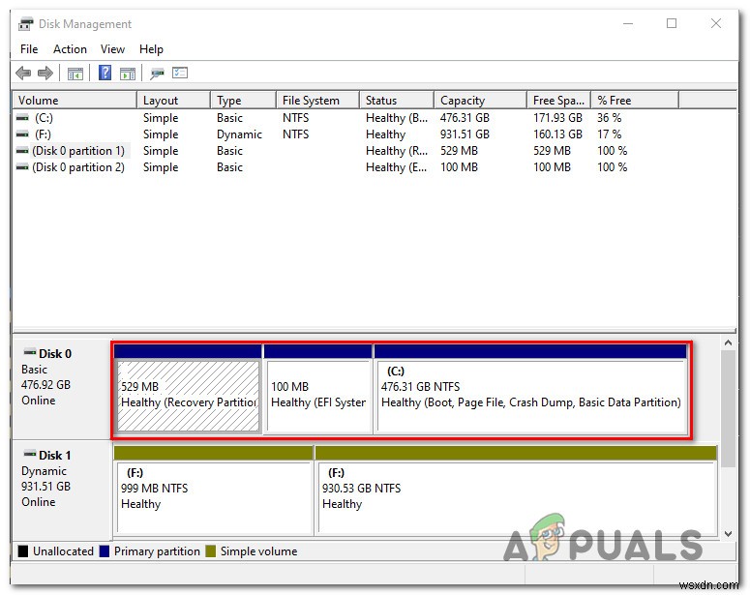Select the (F:) 999 MB NTFS volume block
Image resolution: width=750 pixels, height=595 pixels.
click(x=213, y=491)
